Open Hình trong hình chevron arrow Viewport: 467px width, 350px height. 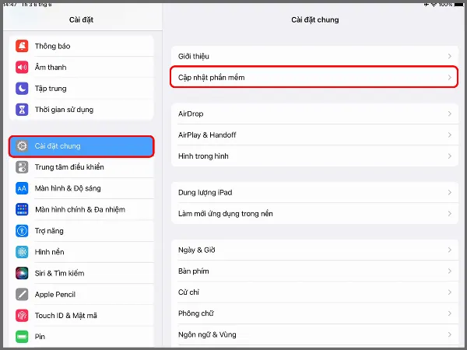[449, 156]
